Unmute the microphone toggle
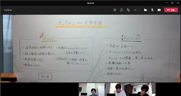This screenshot has height=96, width=181. tap(152, 10)
